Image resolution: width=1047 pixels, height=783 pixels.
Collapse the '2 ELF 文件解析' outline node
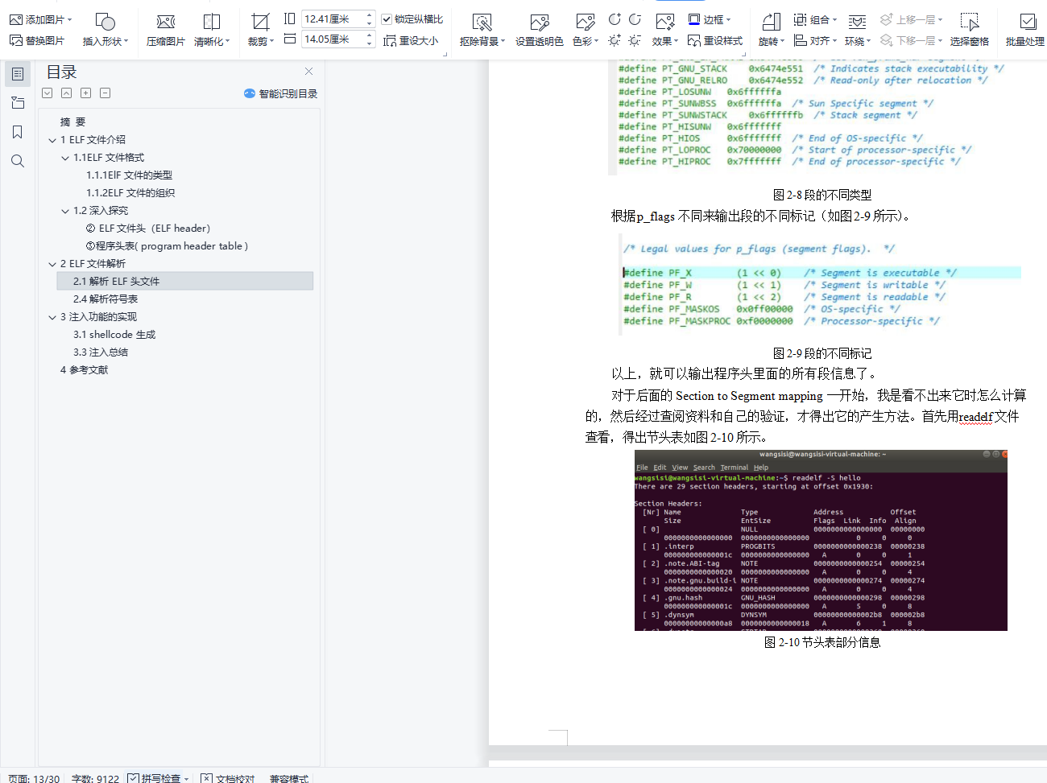(52, 264)
